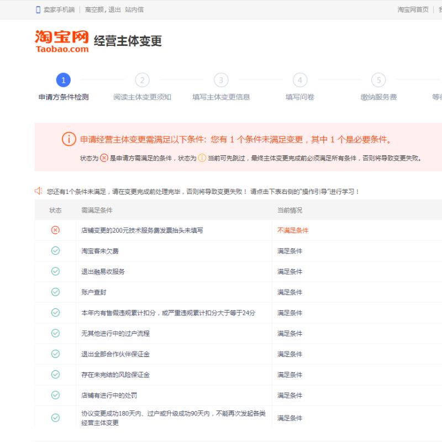The height and width of the screenshot is (442, 442).
Task: Click the 退出 logout link
Action: 114,10
